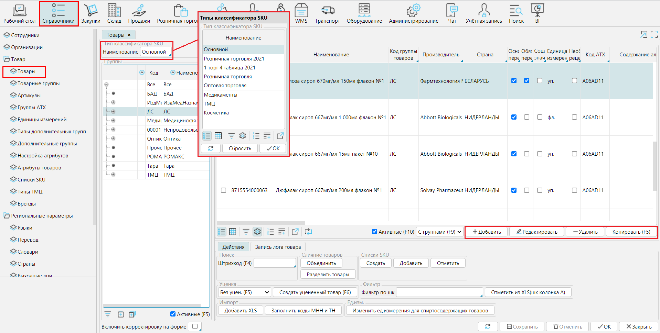Open the Без уцен. (F5) dropdown
Image resolution: width=660 pixels, height=333 pixels.
coord(244,292)
